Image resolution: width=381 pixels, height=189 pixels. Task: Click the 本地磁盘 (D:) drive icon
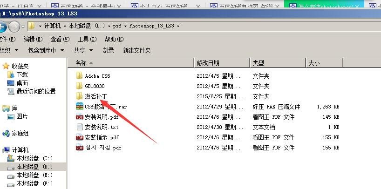(11, 168)
